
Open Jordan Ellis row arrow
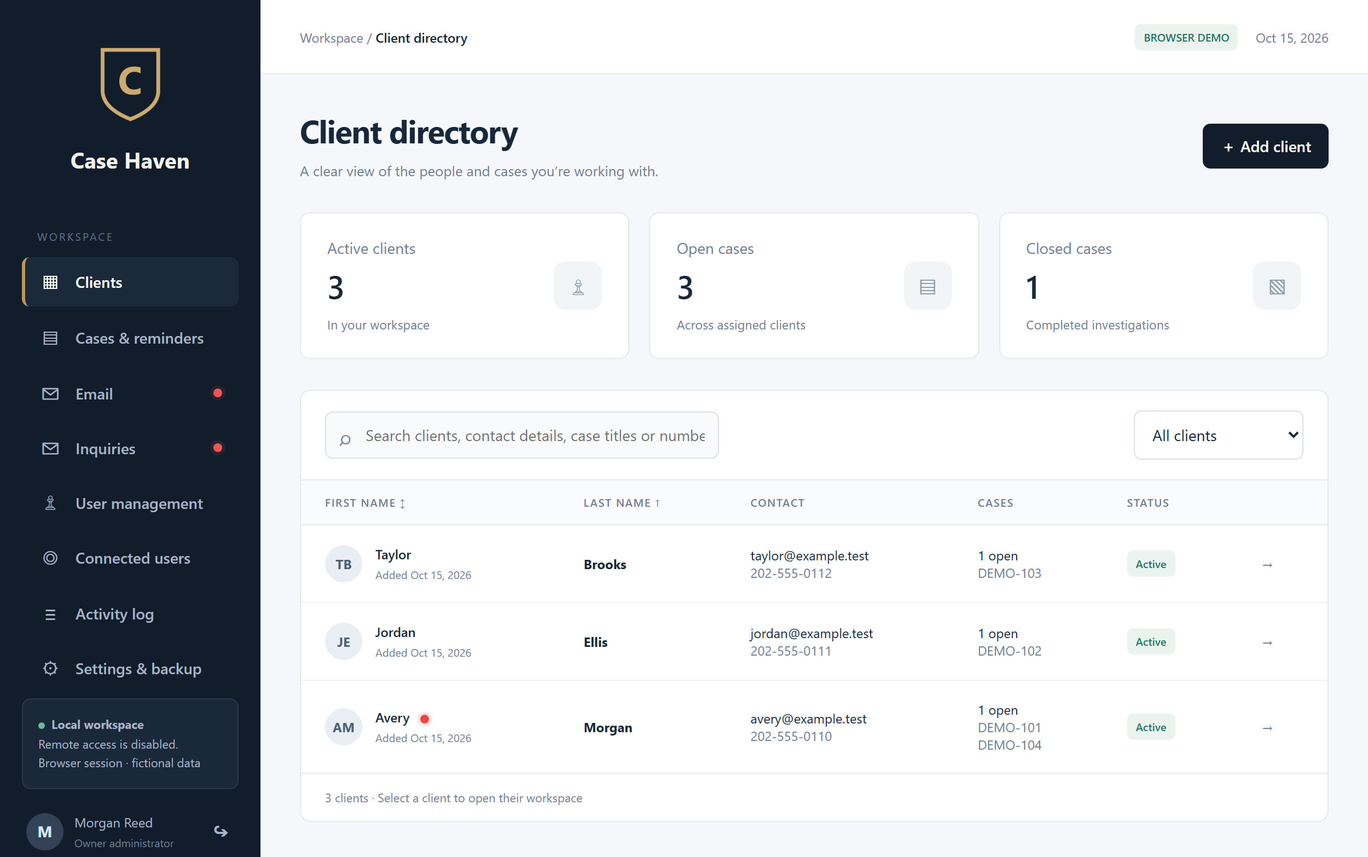coord(1268,642)
